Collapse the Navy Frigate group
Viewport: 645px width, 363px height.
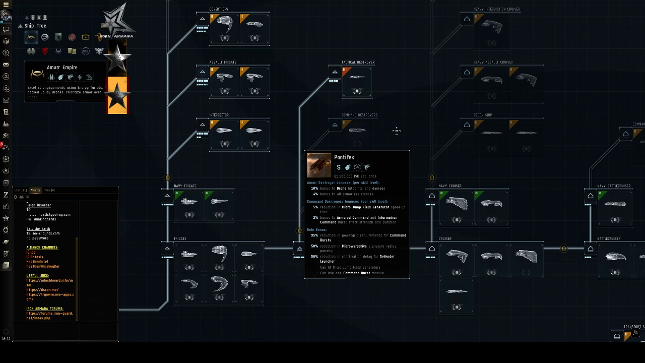pyautogui.click(x=167, y=196)
